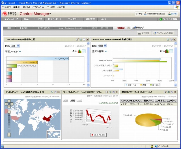Refresh the Smart Protection Network stats widget
The image size is (181, 149).
168,40
